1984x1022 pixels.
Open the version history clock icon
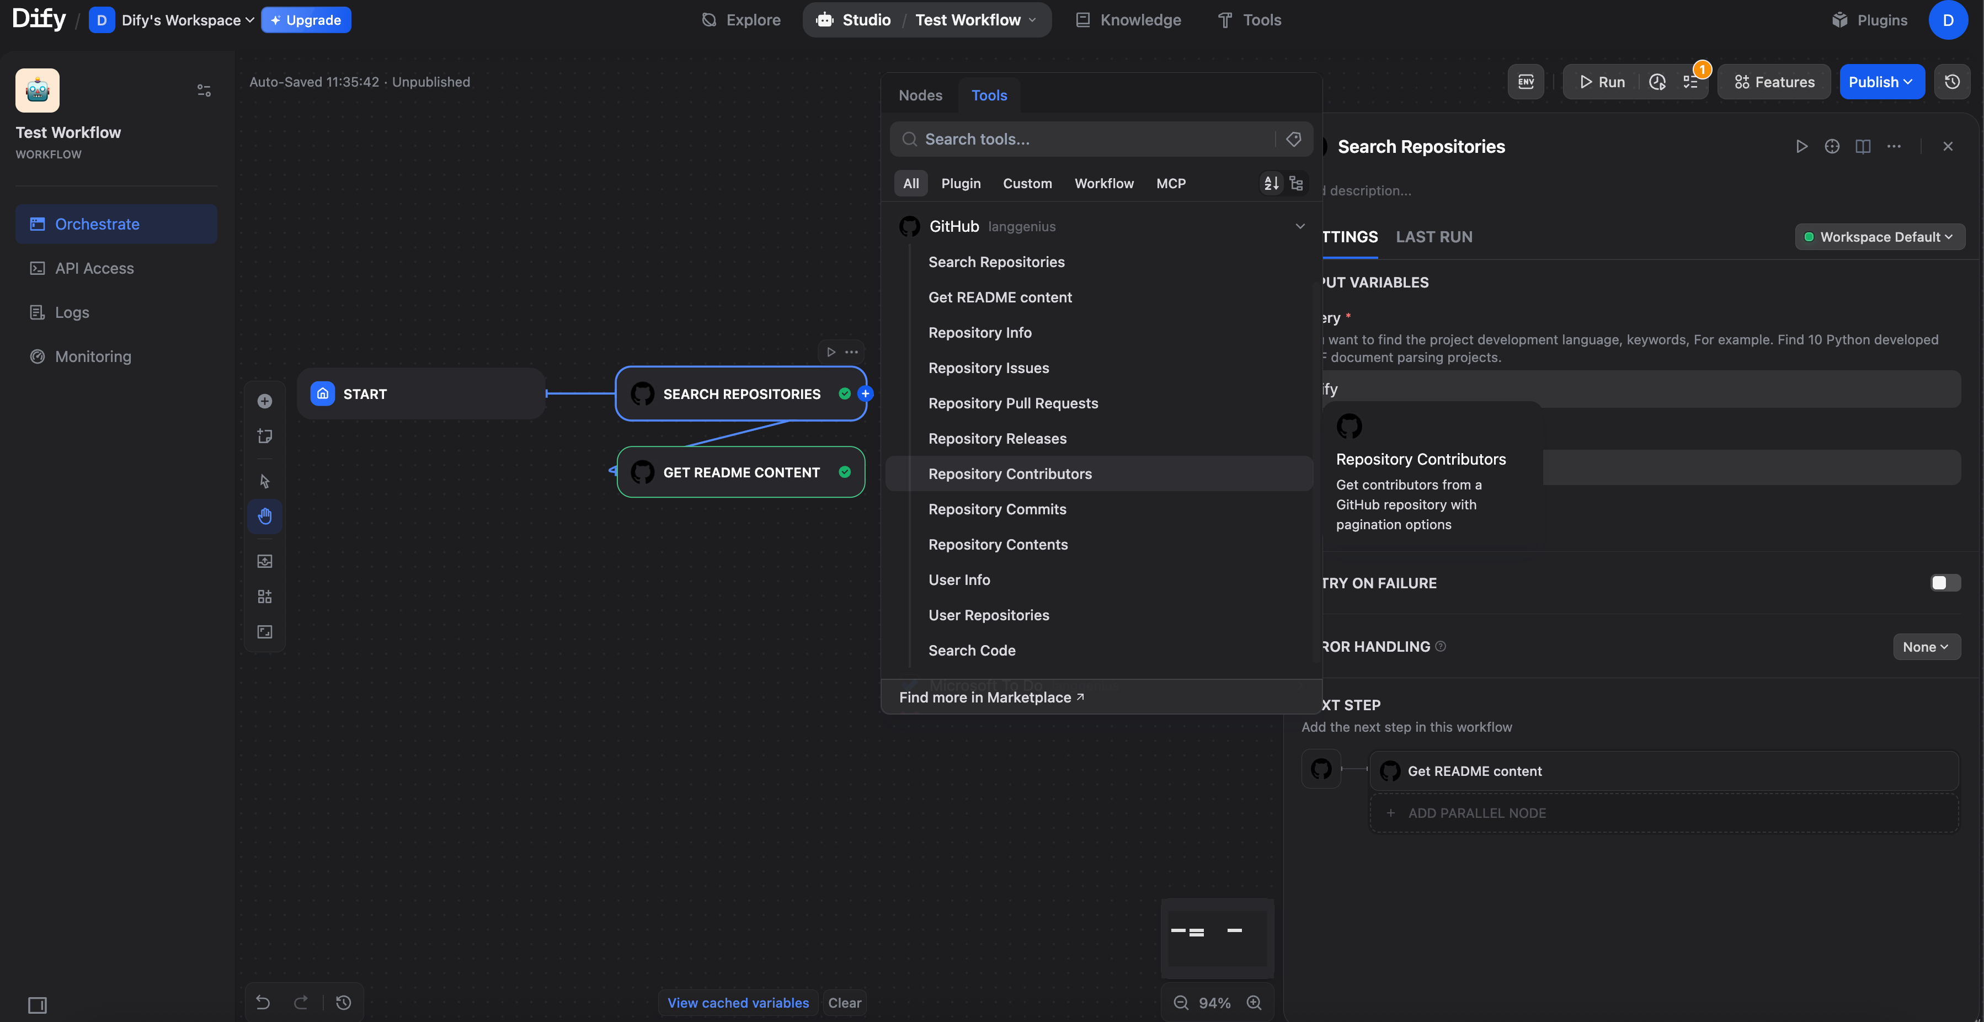point(1951,82)
